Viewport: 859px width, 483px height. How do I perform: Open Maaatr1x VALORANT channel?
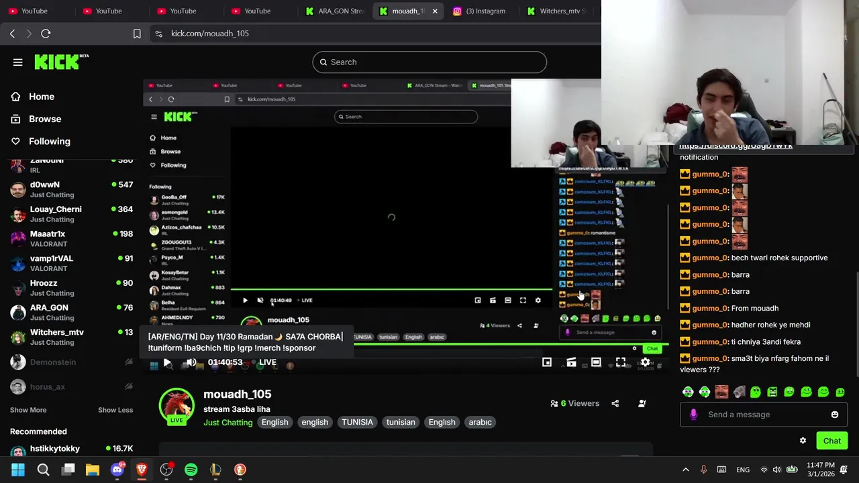pos(71,239)
